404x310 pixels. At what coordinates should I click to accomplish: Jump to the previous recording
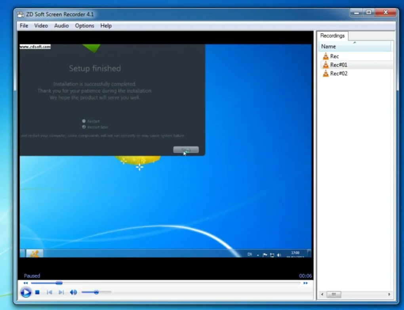pos(50,292)
